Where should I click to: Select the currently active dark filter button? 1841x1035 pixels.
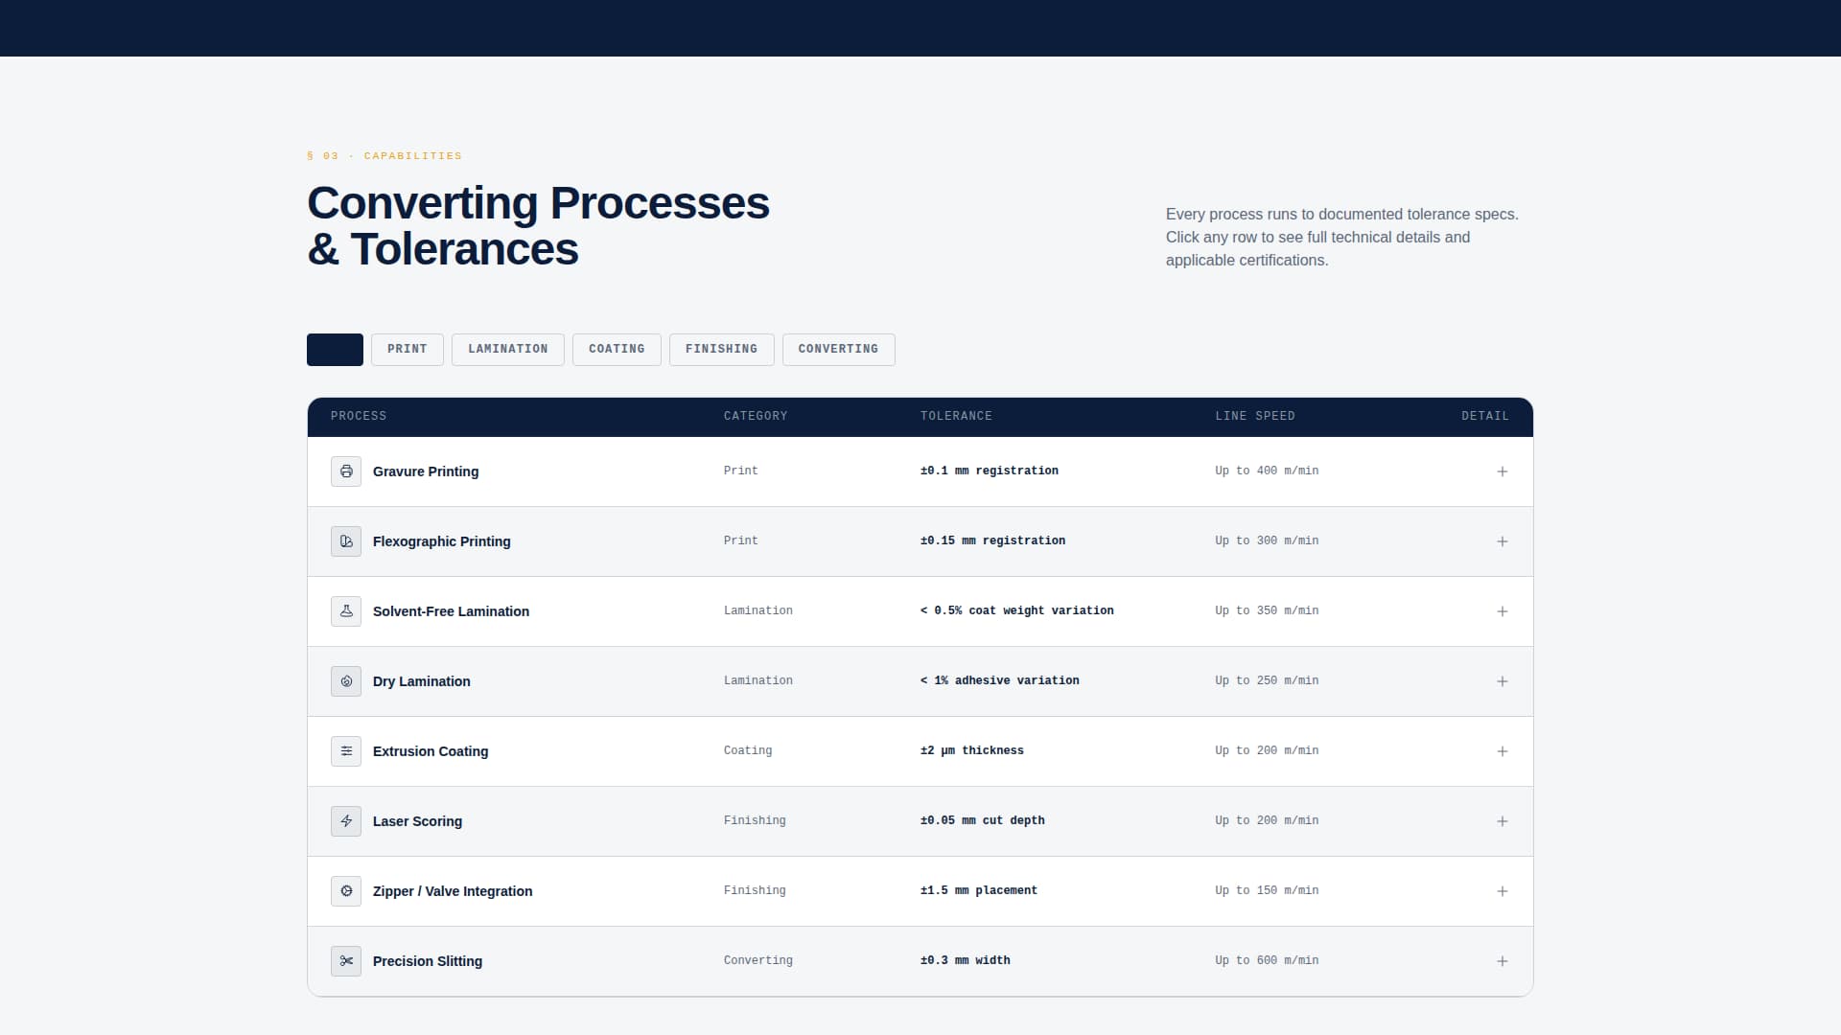coord(335,349)
